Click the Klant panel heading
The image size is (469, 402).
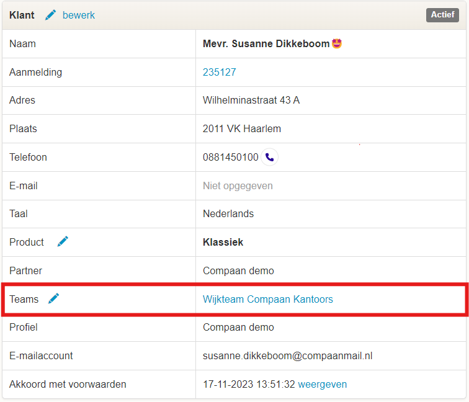click(22, 15)
